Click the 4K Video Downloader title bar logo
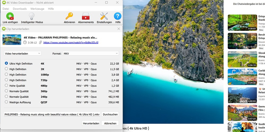The height and width of the screenshot is (132, 265). point(4,3)
